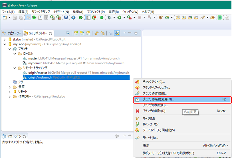Click the Save All toolbar icon
The image size is (232, 158).
coord(21,18)
